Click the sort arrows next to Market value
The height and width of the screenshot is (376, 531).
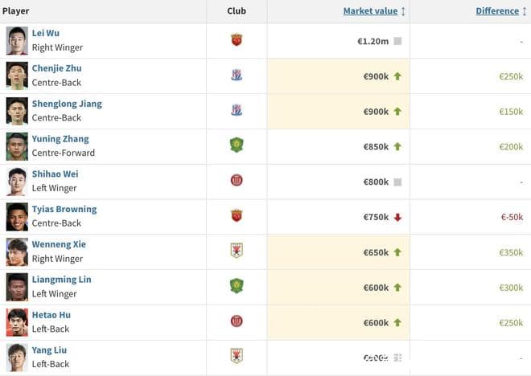(x=403, y=11)
